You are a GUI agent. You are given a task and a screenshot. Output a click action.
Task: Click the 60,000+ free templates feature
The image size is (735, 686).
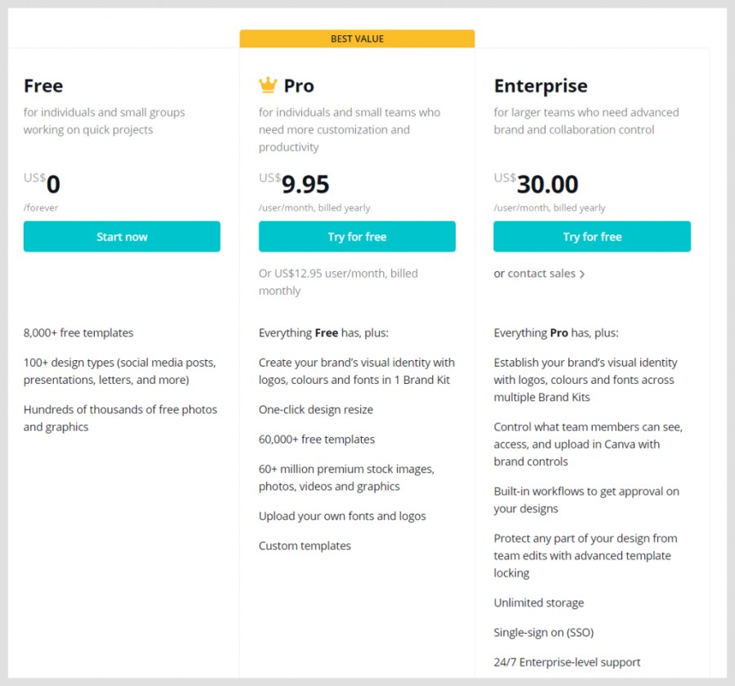(317, 439)
